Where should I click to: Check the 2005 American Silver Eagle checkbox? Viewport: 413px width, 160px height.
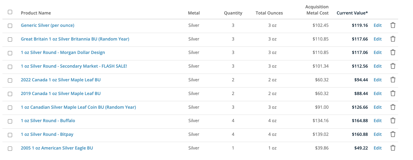10,148
